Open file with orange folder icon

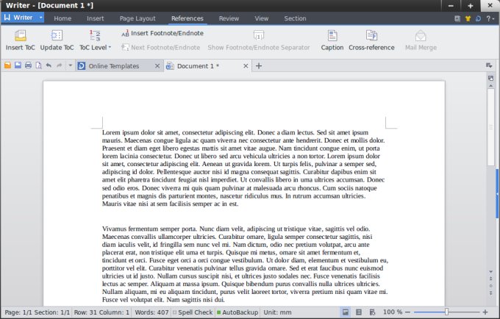click(x=7, y=65)
